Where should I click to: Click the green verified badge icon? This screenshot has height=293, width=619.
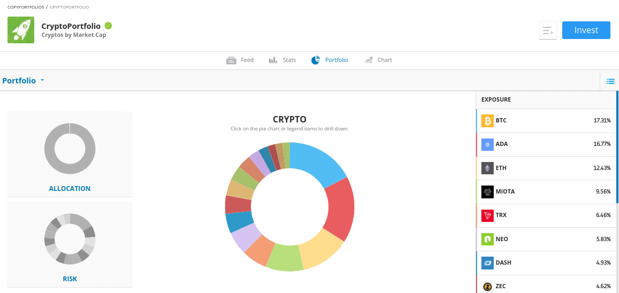(108, 26)
